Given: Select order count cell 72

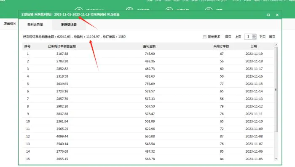Looking at the screenshot, I should coord(222,129).
